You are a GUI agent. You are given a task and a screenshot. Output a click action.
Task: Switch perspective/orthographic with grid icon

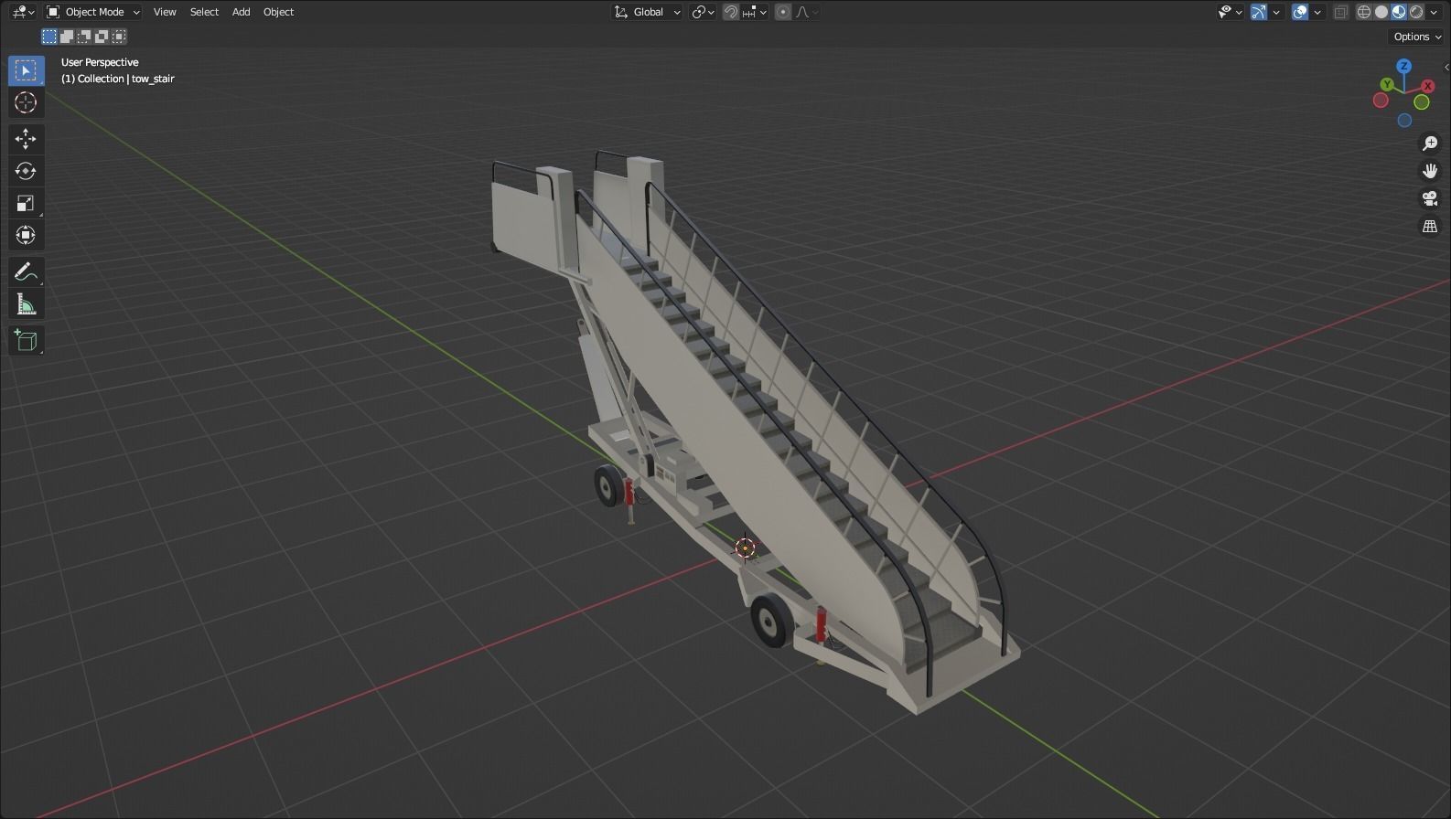coord(1430,226)
